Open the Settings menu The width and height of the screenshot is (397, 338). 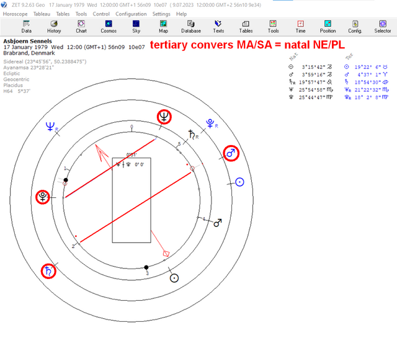click(161, 14)
